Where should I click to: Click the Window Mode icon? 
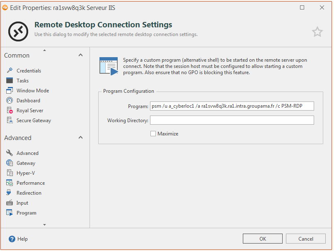10,91
